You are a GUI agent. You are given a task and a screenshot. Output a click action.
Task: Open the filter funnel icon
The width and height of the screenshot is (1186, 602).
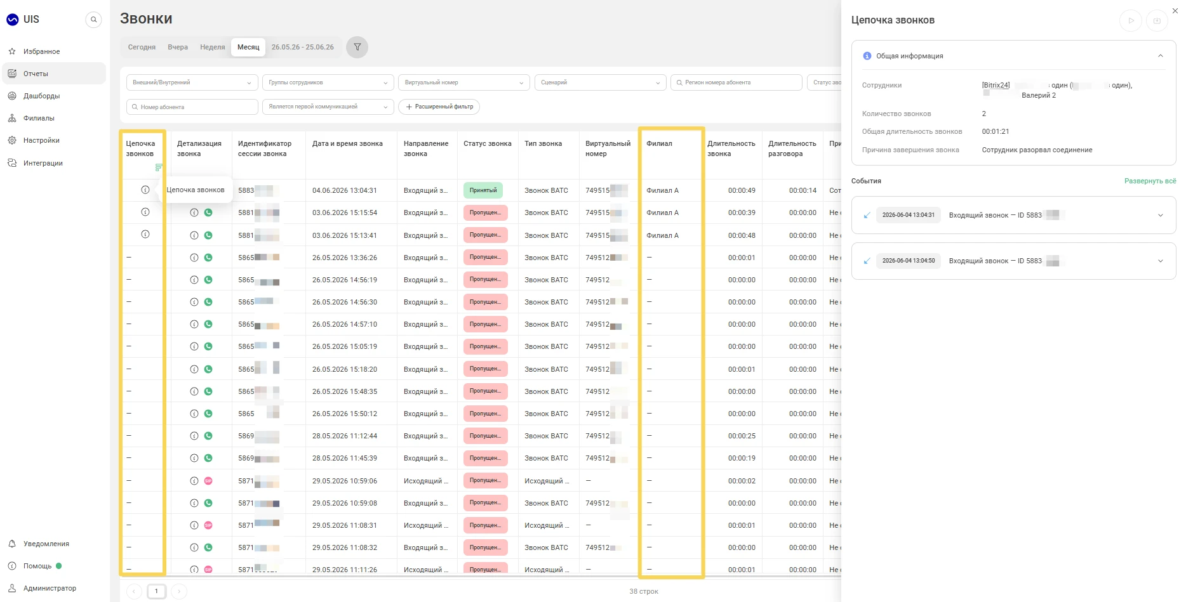pos(357,47)
